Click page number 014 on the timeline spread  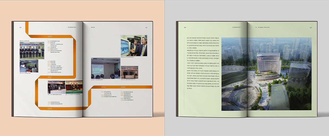pyautogui.click(x=20, y=27)
